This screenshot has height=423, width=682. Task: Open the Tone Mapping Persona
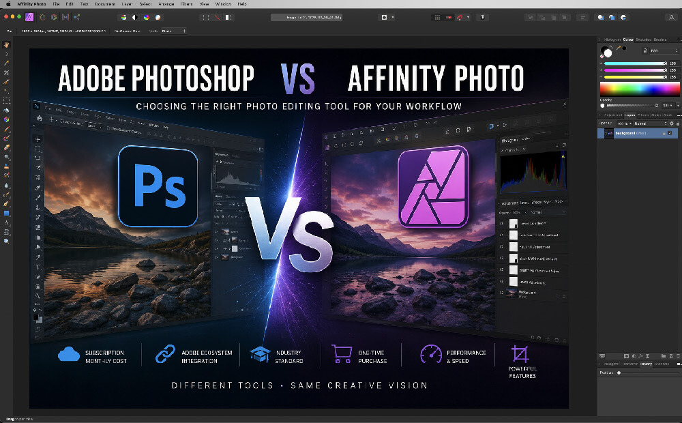point(65,17)
